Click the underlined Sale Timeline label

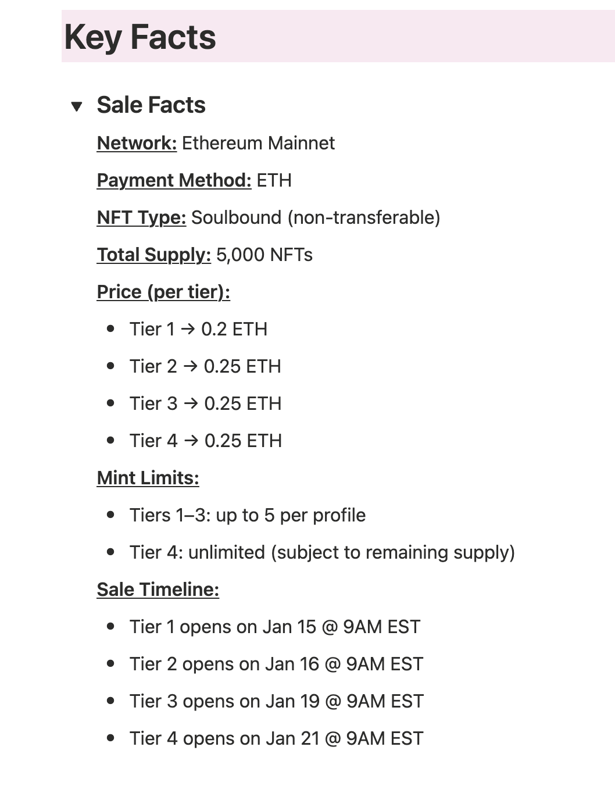pyautogui.click(x=158, y=589)
